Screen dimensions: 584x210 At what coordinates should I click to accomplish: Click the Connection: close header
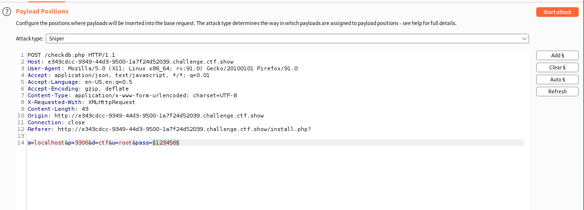56,122
